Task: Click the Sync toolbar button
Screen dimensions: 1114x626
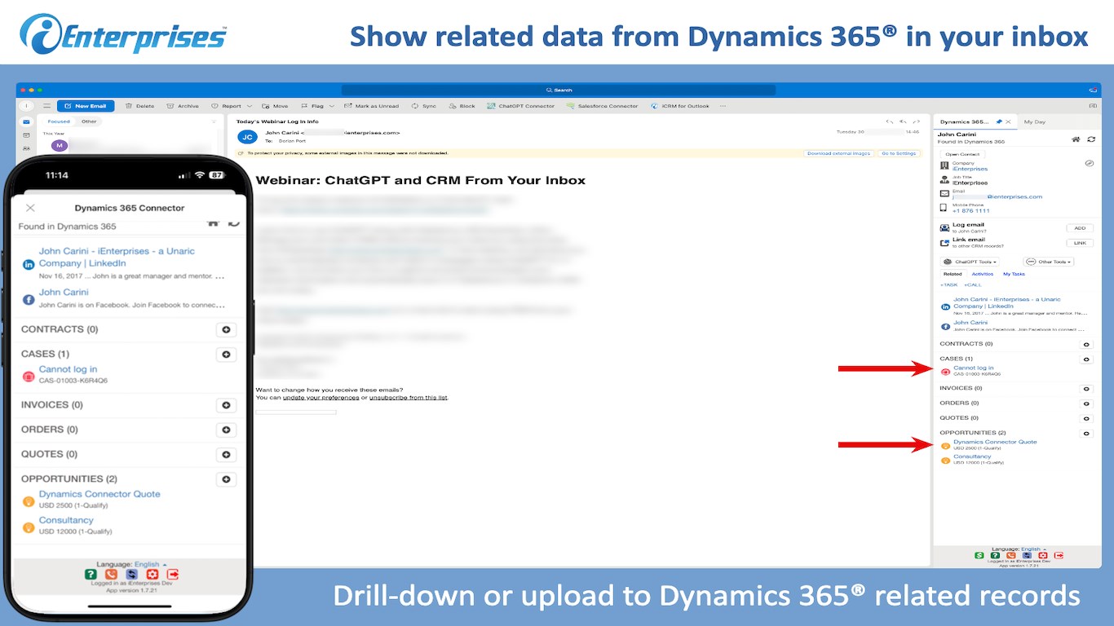Action: point(424,106)
